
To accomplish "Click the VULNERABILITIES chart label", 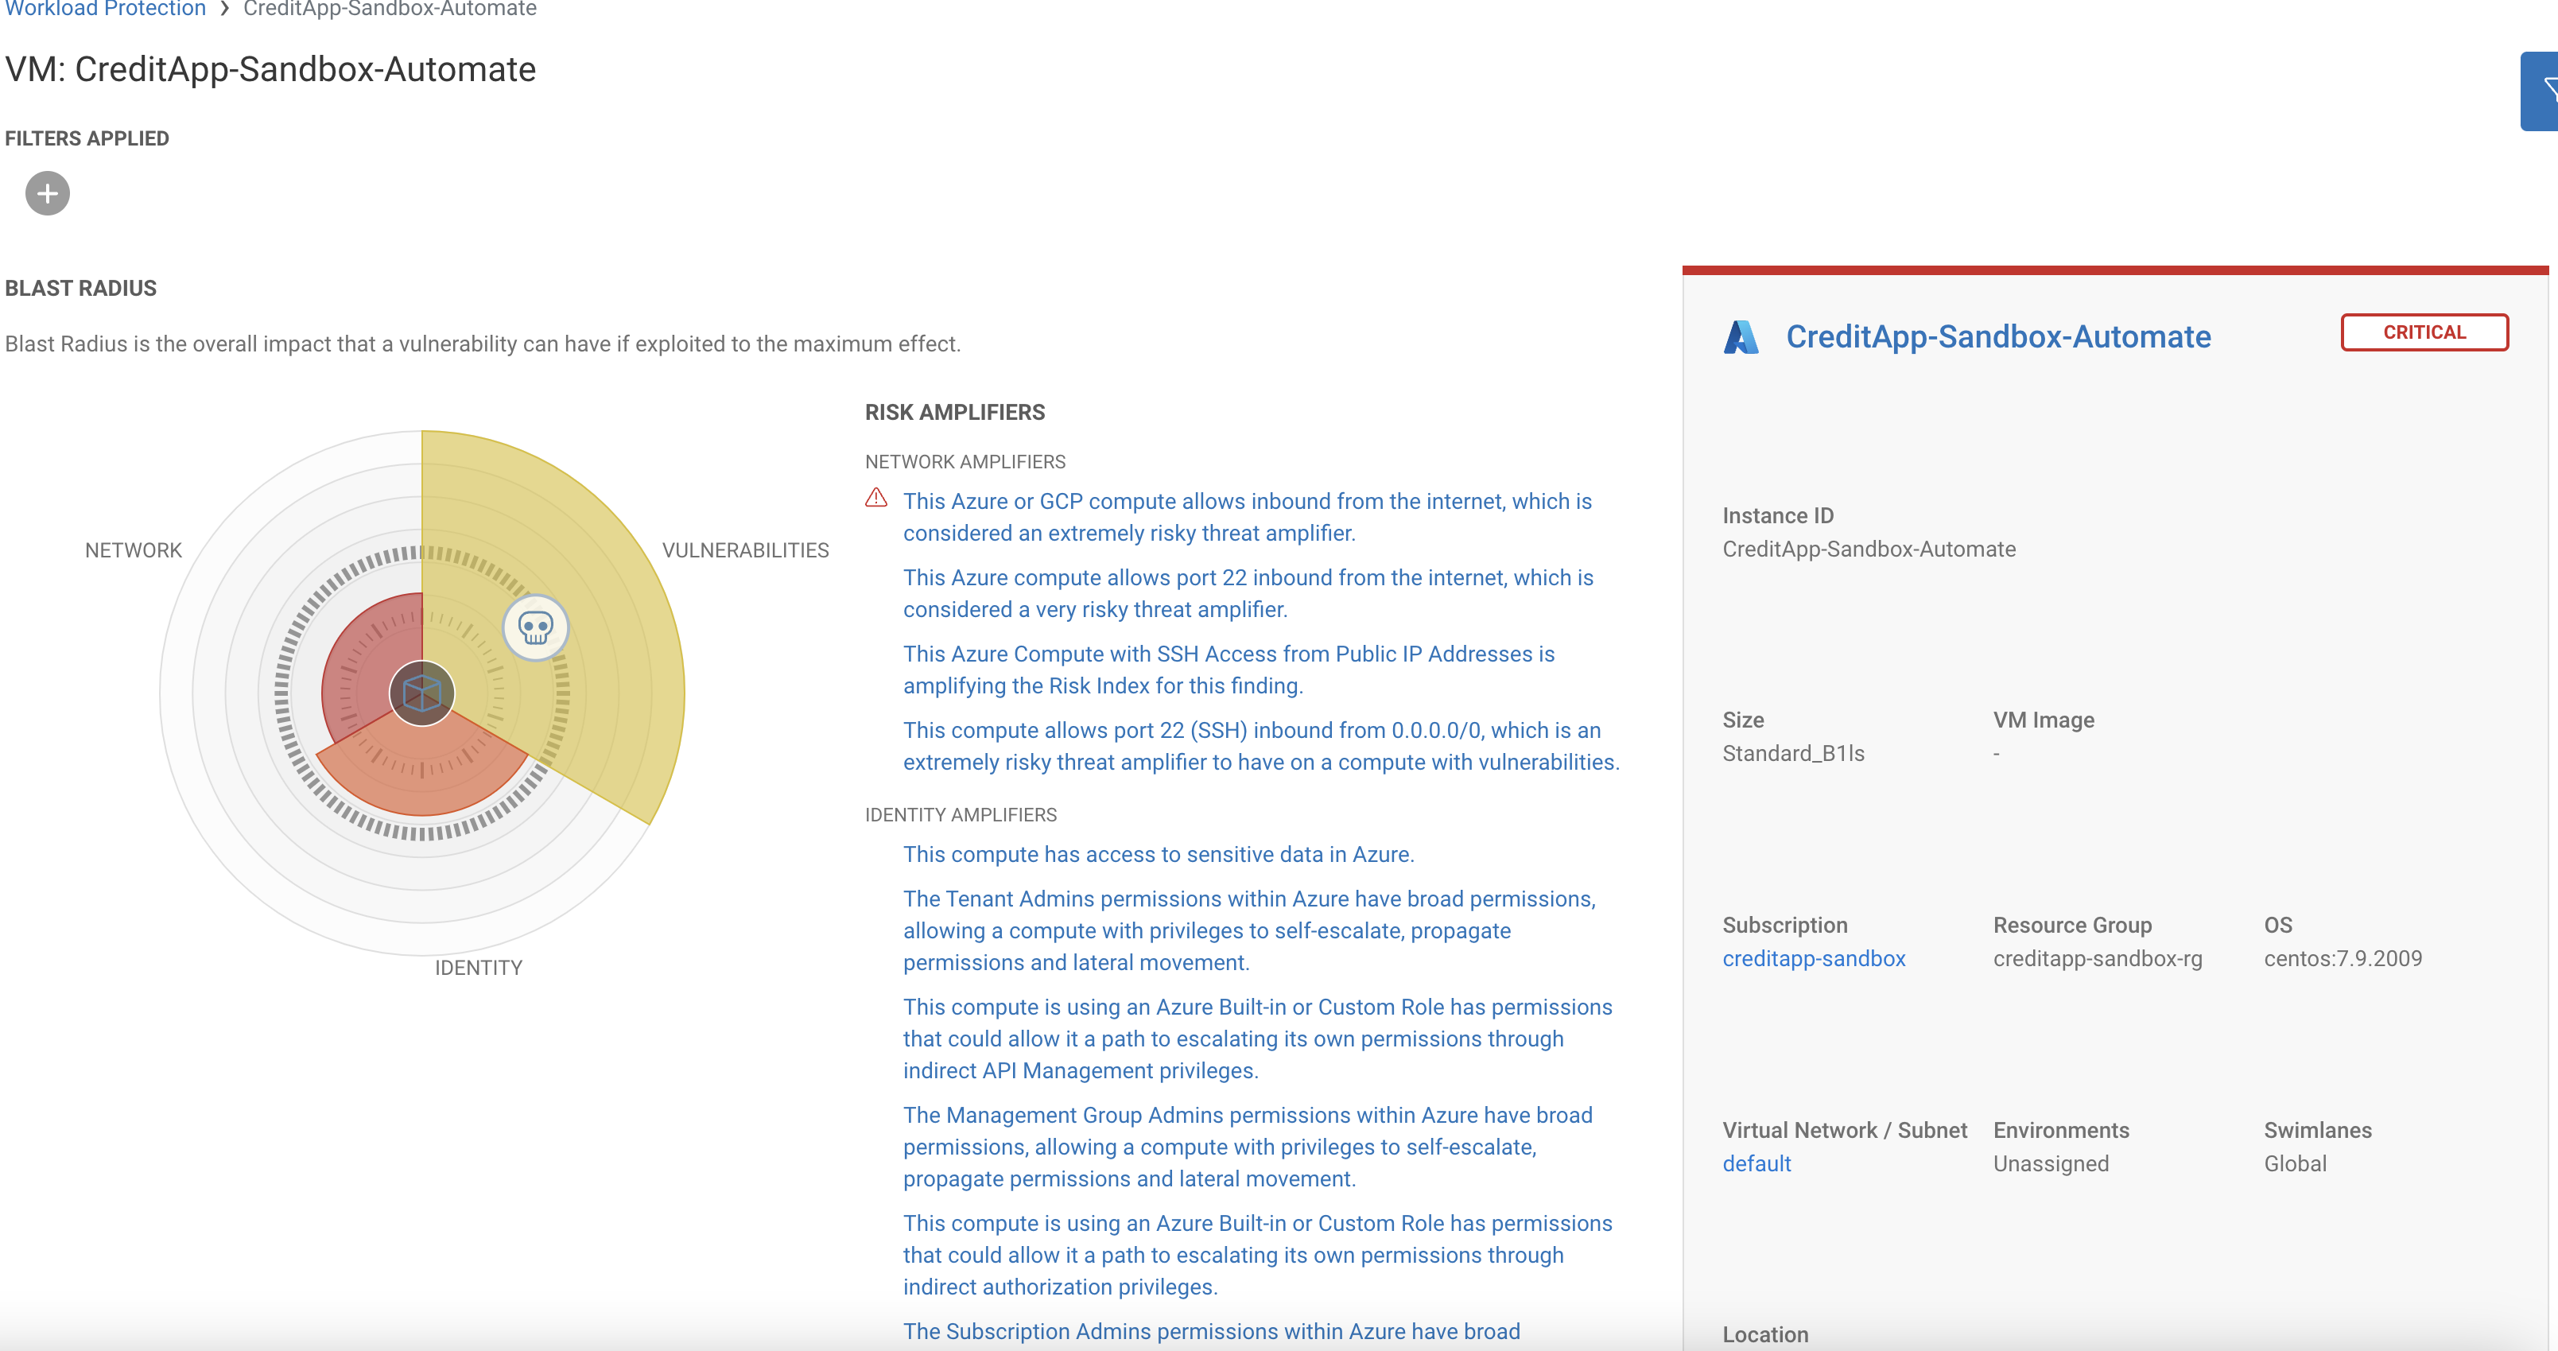I will click(x=745, y=550).
